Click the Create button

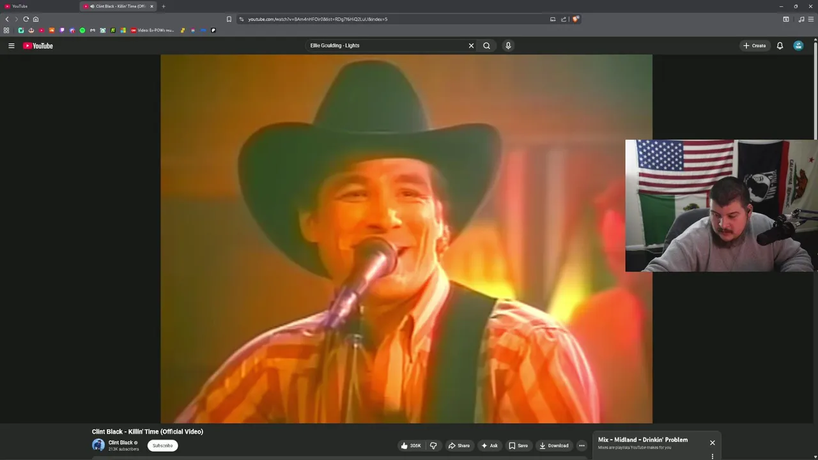click(754, 45)
